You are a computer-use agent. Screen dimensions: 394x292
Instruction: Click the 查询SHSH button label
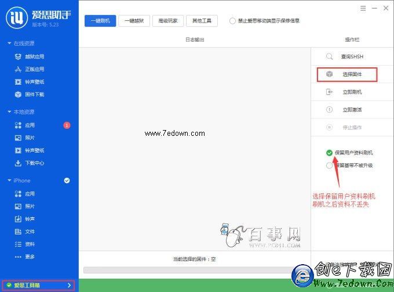point(352,56)
